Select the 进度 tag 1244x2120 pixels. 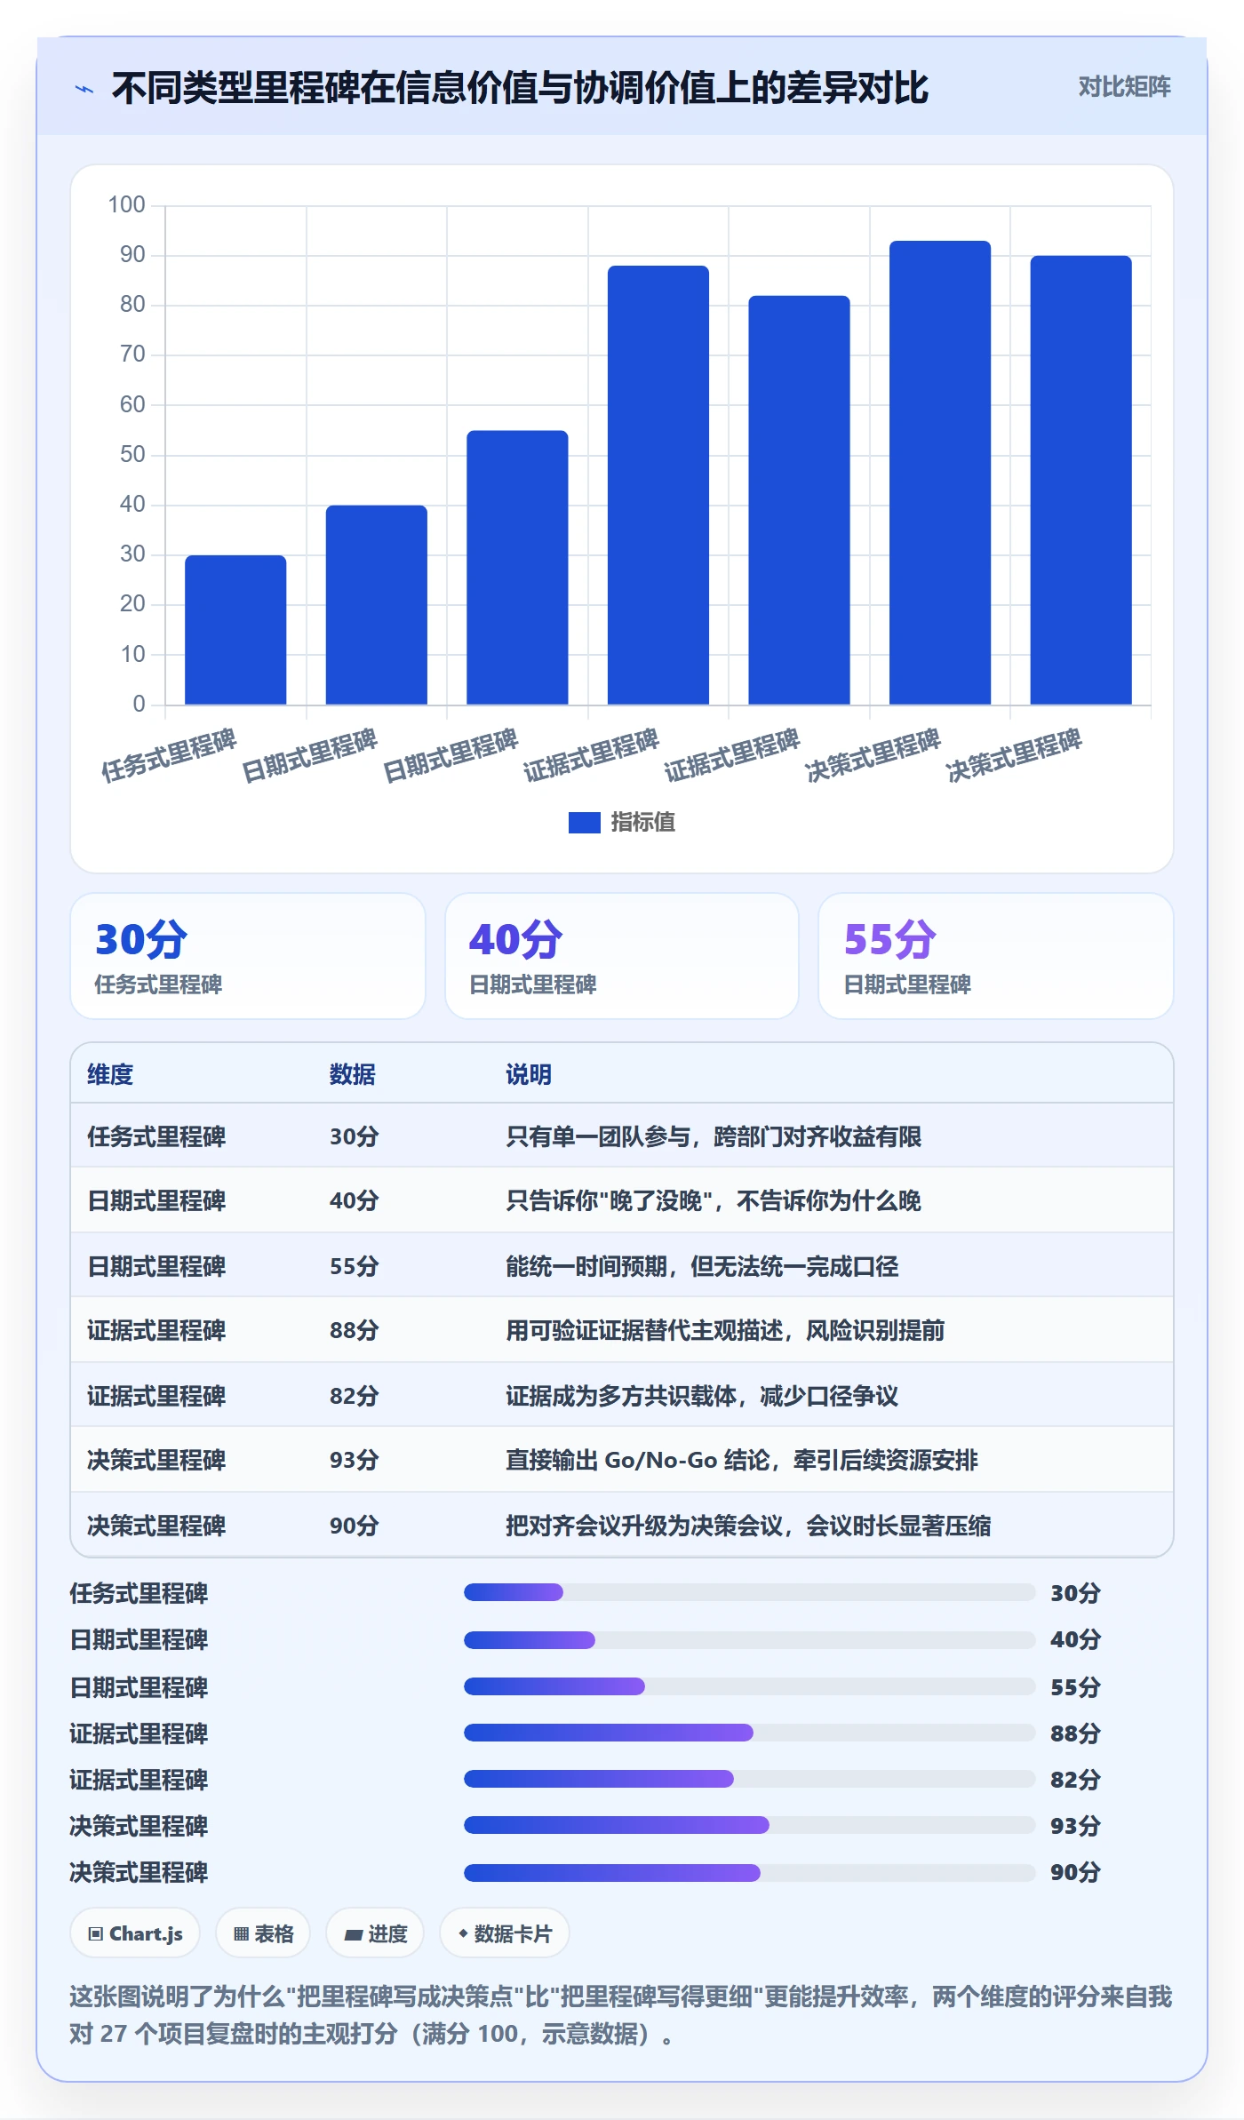[x=375, y=1933]
